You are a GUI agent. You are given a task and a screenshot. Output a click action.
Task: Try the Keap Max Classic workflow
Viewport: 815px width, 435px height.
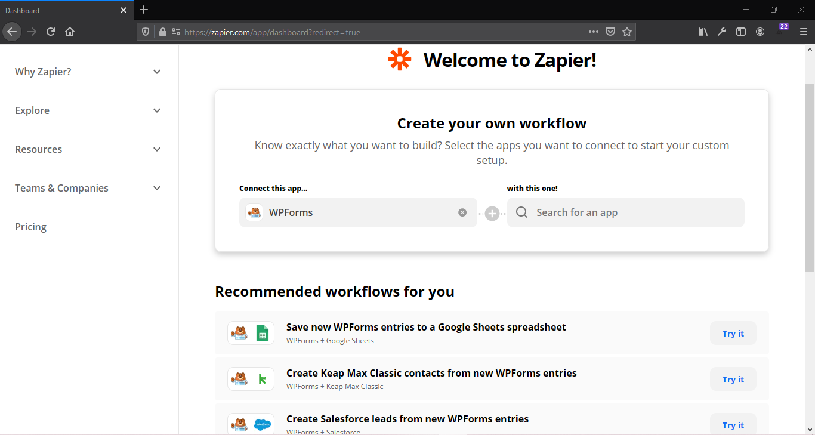coord(733,379)
